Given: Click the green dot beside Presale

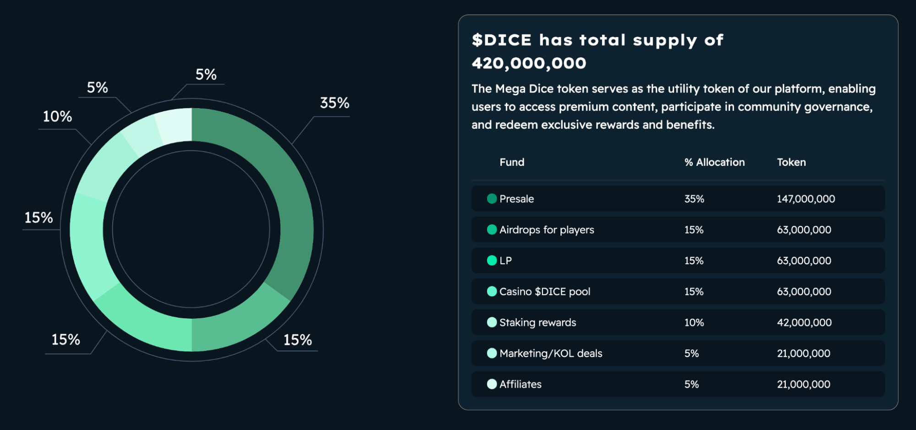Looking at the screenshot, I should point(492,199).
